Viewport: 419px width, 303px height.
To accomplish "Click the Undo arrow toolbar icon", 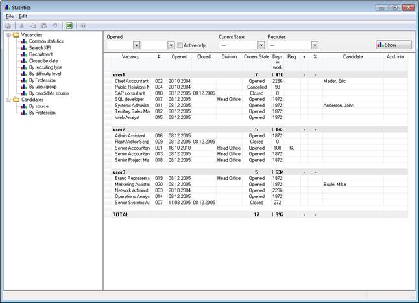I will 54,26.
